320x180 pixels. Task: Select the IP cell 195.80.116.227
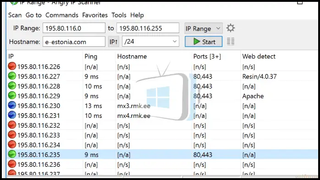point(39,76)
